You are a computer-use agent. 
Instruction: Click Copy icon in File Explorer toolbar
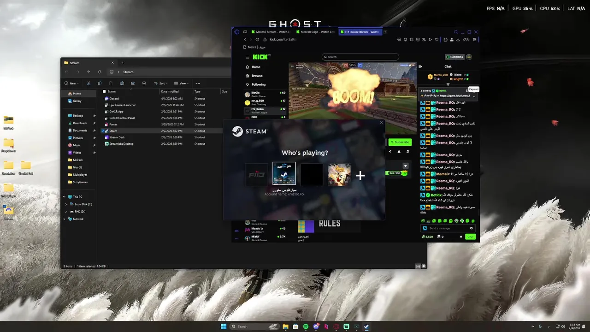[100, 83]
